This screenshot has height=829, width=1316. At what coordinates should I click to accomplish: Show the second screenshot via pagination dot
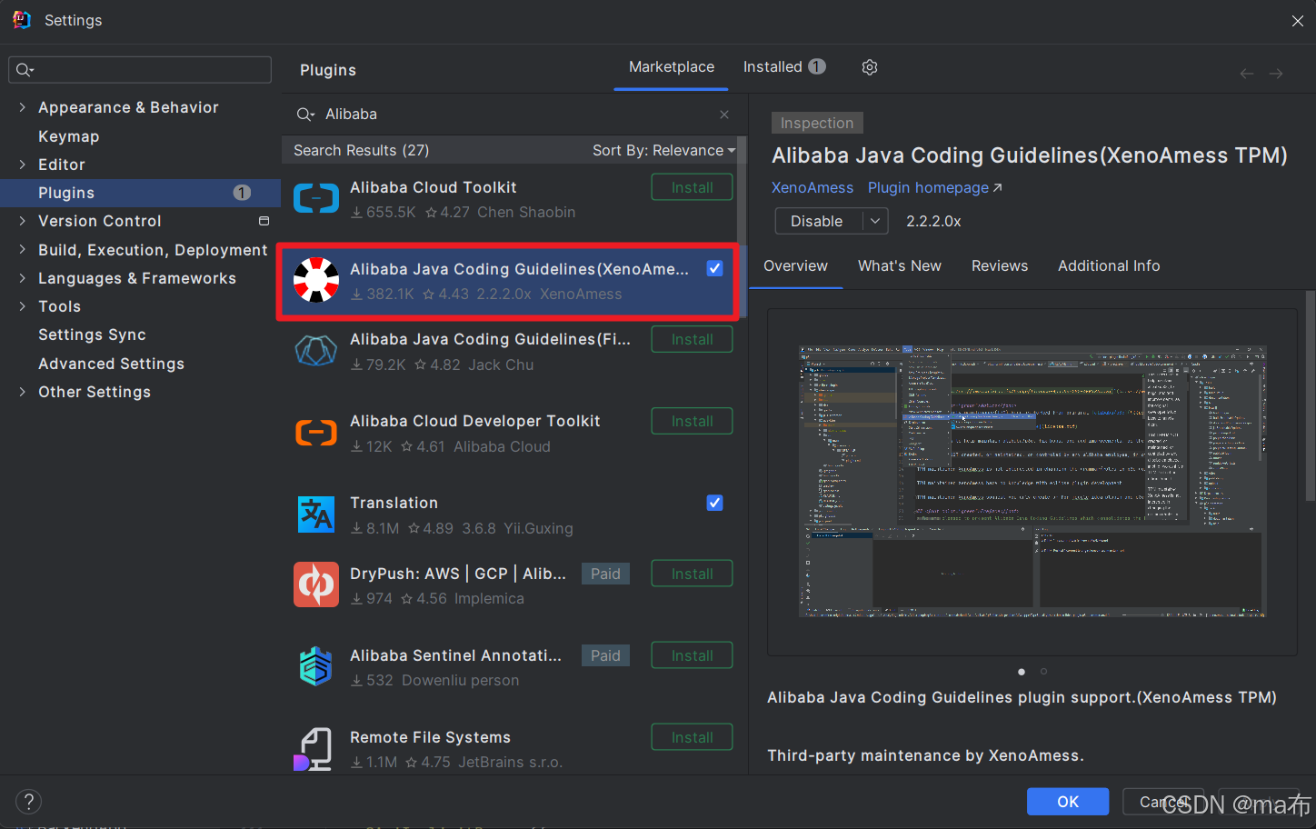click(x=1043, y=672)
